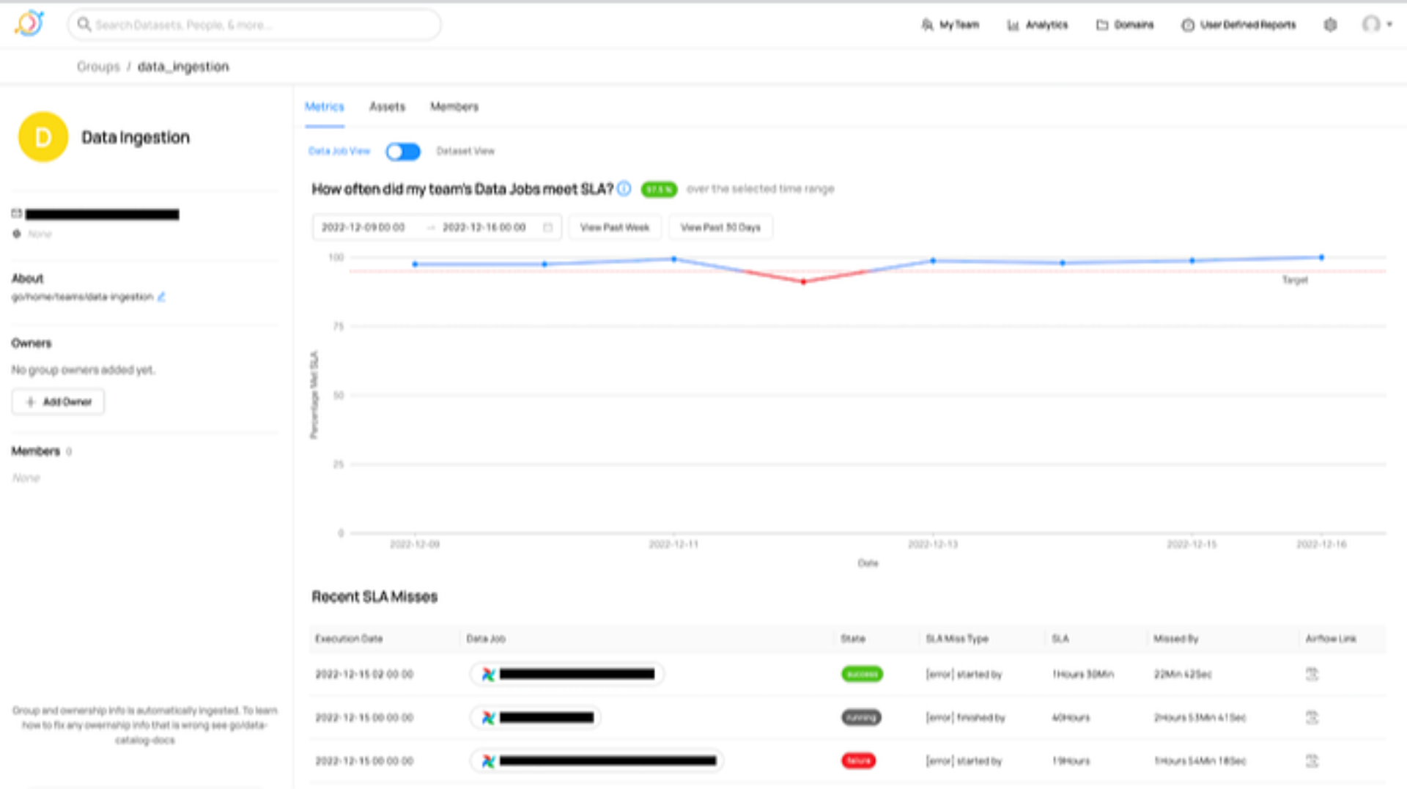
Task: Switch to the Assets tab
Action: (387, 107)
